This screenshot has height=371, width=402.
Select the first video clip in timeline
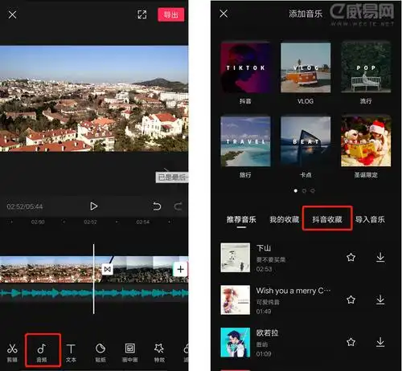(51, 269)
